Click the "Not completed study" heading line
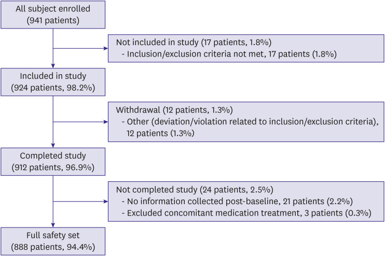The image size is (385, 256). point(195,190)
